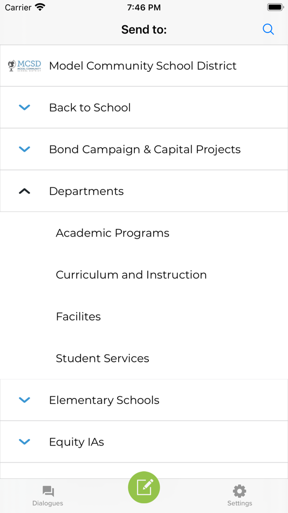Expand Back to School chevron

24,107
